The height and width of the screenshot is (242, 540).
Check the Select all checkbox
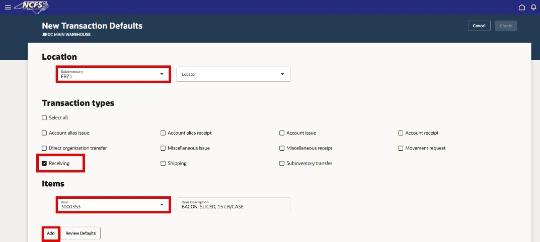(x=44, y=117)
